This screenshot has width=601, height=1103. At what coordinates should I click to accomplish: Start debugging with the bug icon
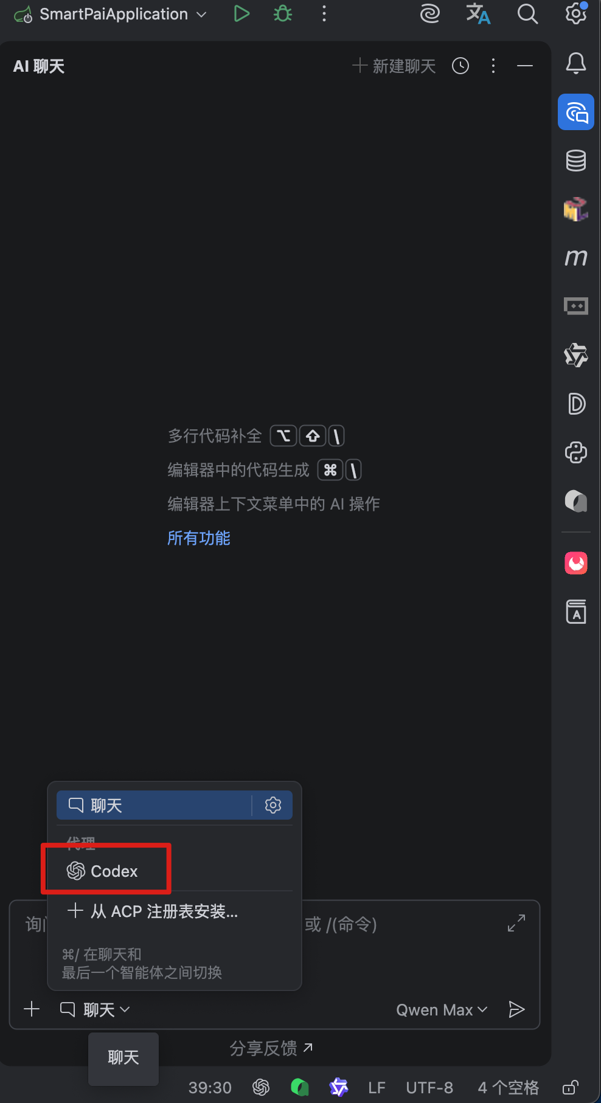point(283,13)
